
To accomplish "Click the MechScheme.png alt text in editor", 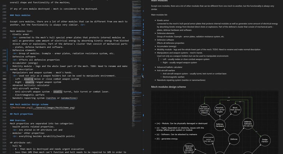I will (x=21, y=108).
